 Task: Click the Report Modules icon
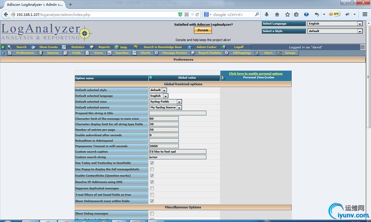(193, 53)
